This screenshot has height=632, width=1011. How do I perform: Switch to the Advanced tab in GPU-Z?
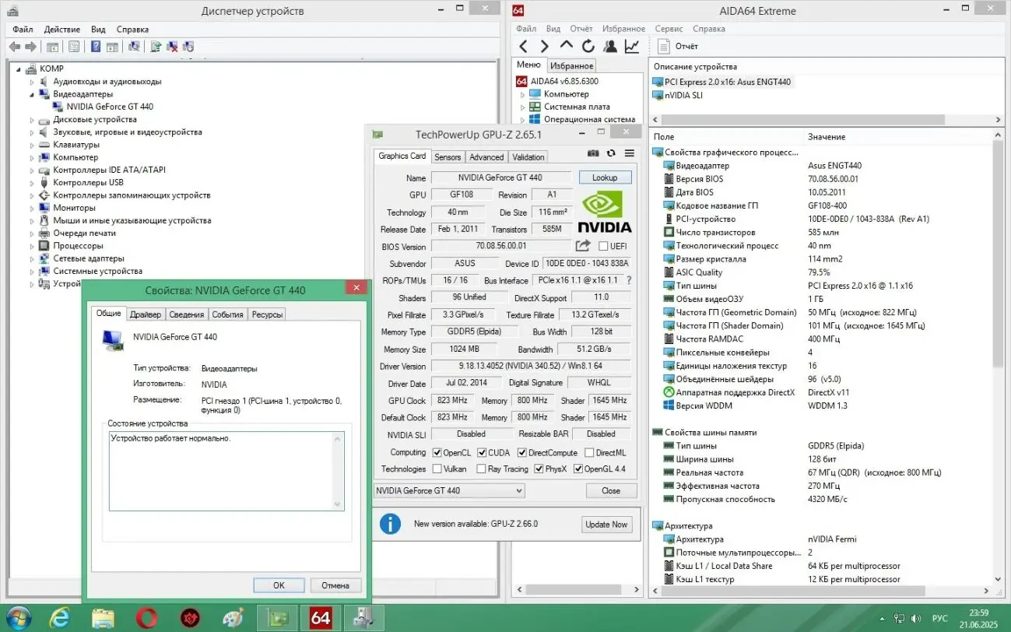(486, 157)
